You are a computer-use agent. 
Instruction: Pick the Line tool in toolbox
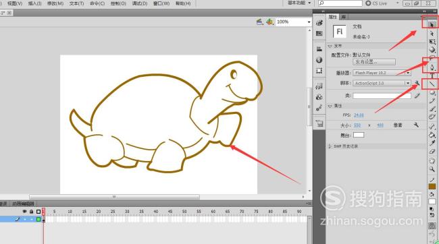(x=432, y=84)
